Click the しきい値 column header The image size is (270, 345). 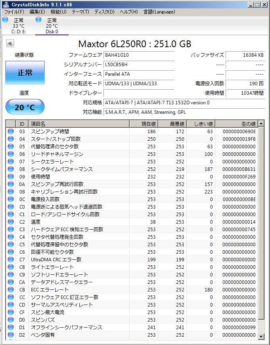click(x=201, y=124)
